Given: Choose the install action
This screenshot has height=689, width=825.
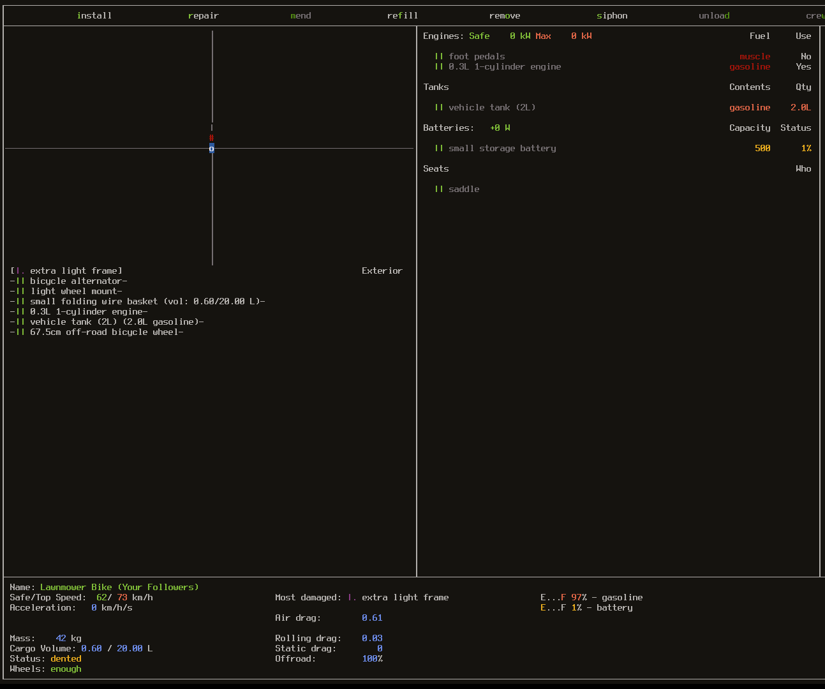Looking at the screenshot, I should click(x=94, y=16).
